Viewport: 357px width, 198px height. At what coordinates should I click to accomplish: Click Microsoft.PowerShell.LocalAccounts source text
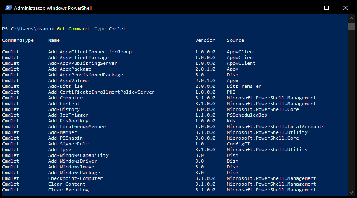tap(275, 127)
